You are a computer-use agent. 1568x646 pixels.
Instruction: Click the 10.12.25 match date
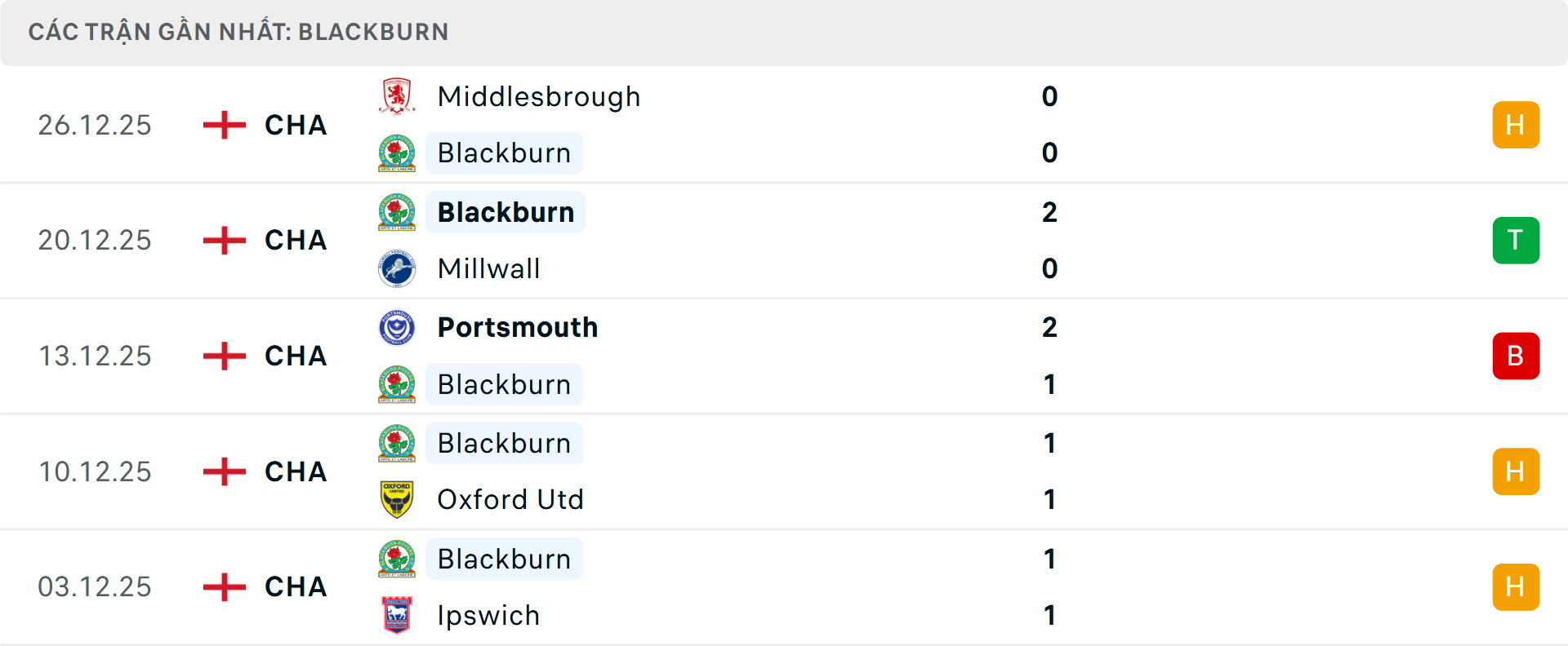coord(95,471)
